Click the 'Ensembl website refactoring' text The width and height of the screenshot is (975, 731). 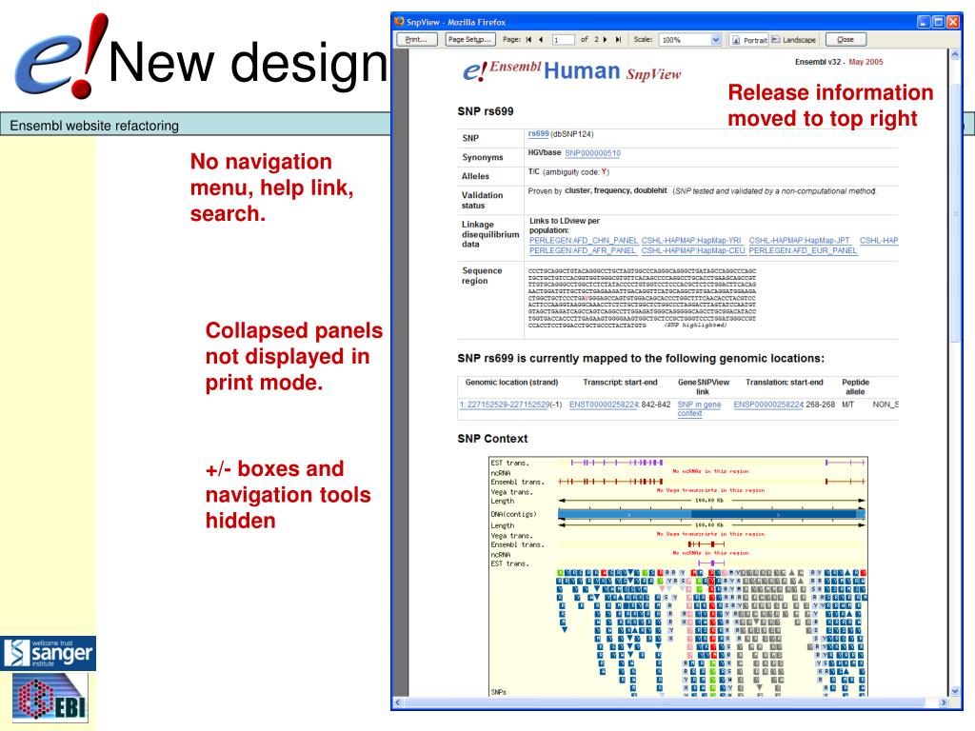pyautogui.click(x=94, y=127)
